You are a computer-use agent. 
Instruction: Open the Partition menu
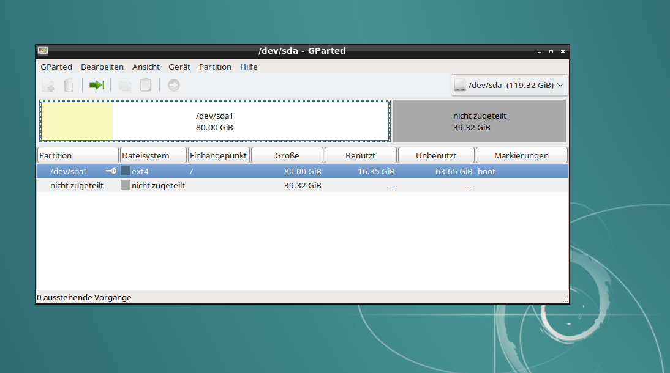pyautogui.click(x=215, y=67)
